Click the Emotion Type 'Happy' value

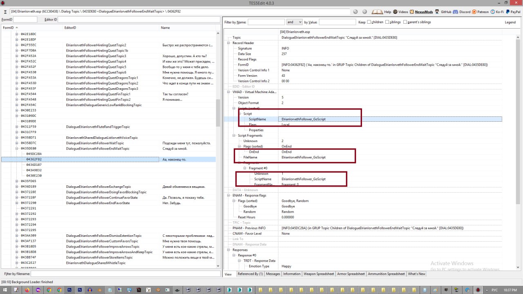pyautogui.click(x=286, y=266)
